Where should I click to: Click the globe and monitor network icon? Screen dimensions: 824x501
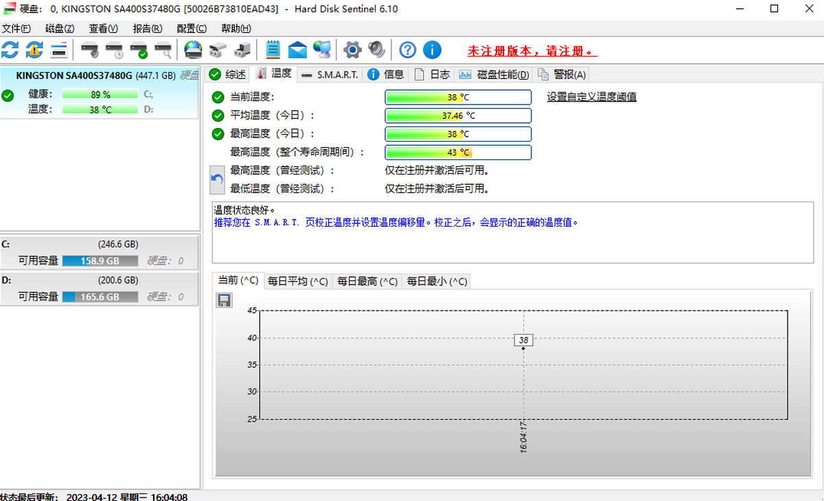pos(322,49)
